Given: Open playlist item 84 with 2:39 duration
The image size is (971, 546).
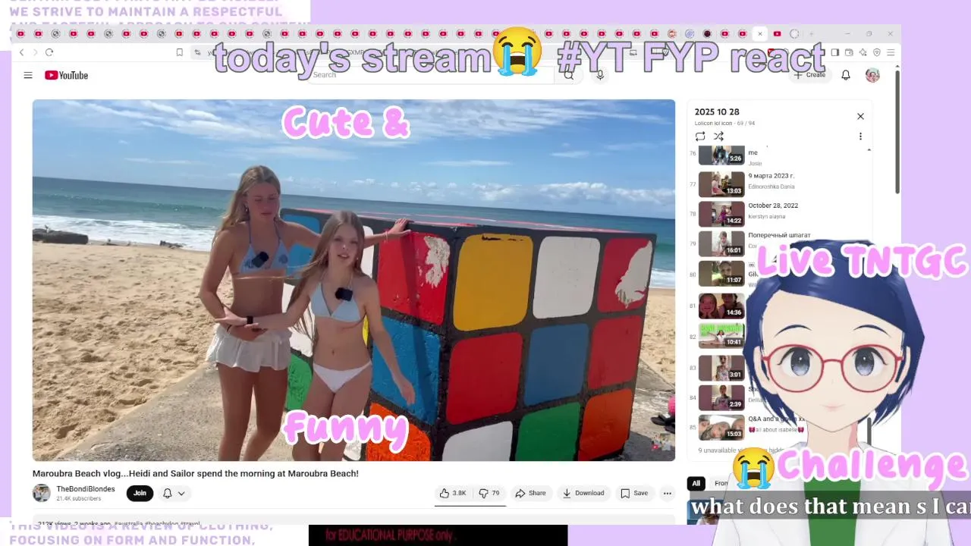Looking at the screenshot, I should 721,397.
